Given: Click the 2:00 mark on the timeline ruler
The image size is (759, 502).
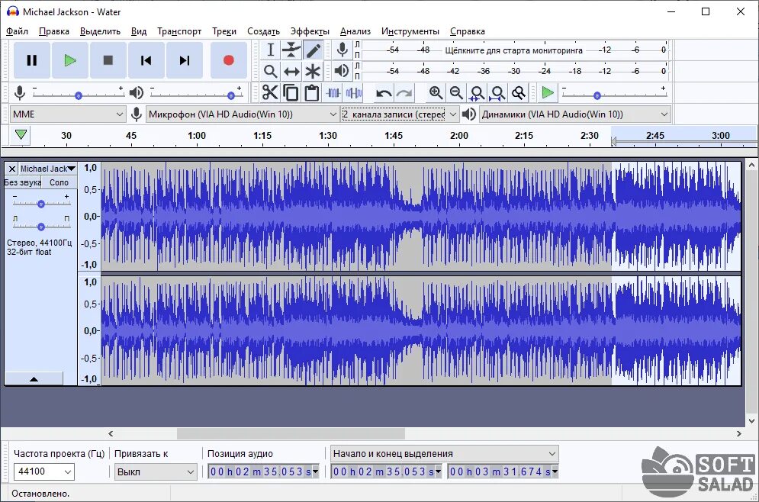Looking at the screenshot, I should (x=459, y=136).
